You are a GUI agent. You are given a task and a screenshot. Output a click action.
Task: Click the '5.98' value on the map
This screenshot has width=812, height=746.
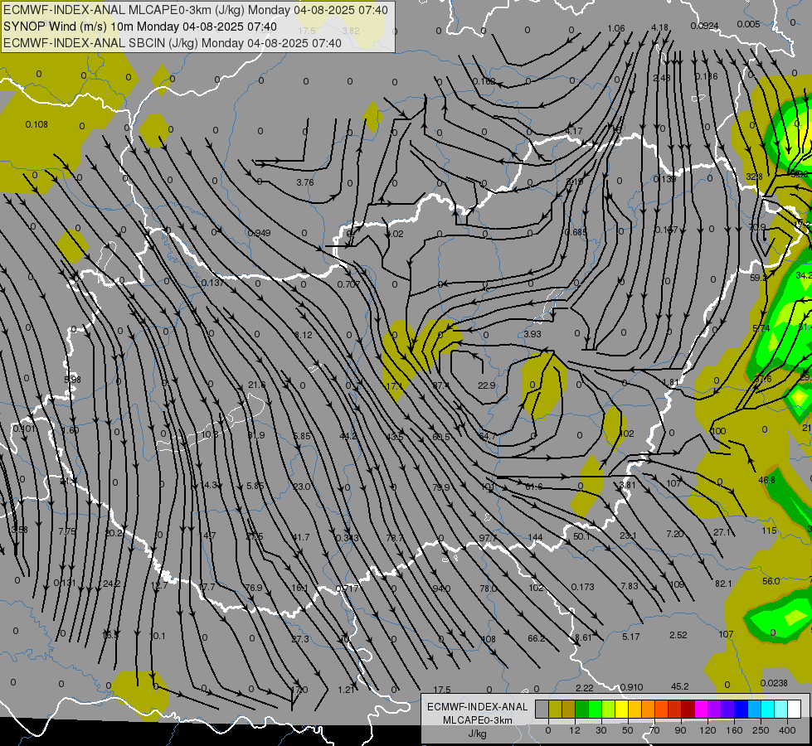(72, 380)
